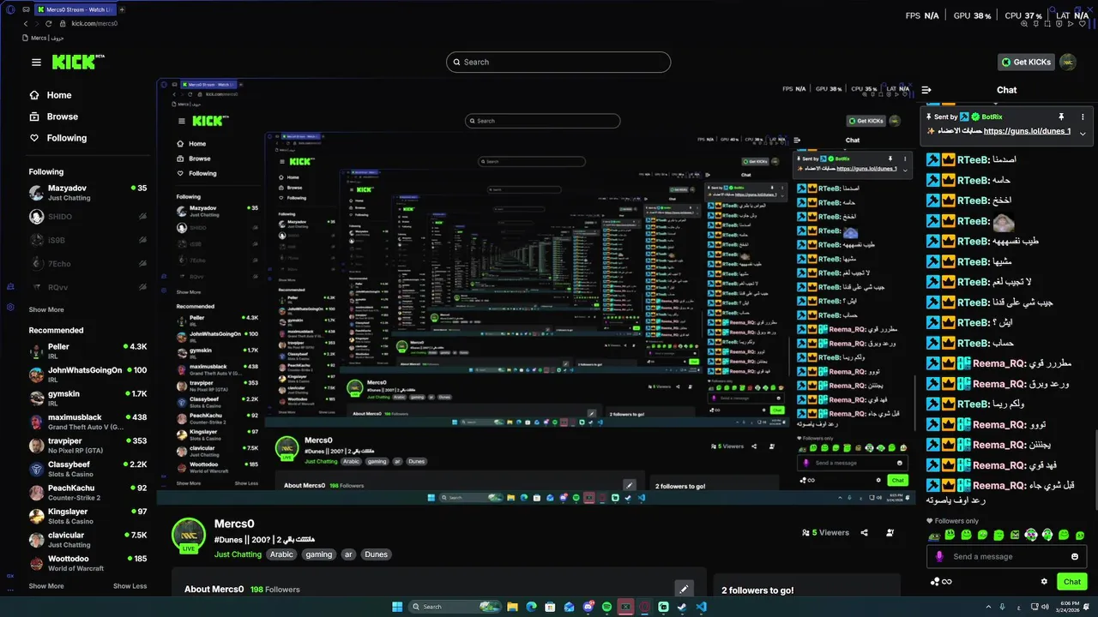Expand Recommended list with Show More
Viewport: 1098px width, 617px height.
(46, 586)
